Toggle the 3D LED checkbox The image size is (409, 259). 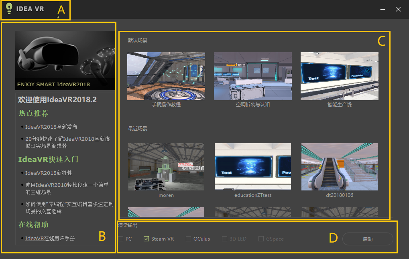[x=224, y=239]
